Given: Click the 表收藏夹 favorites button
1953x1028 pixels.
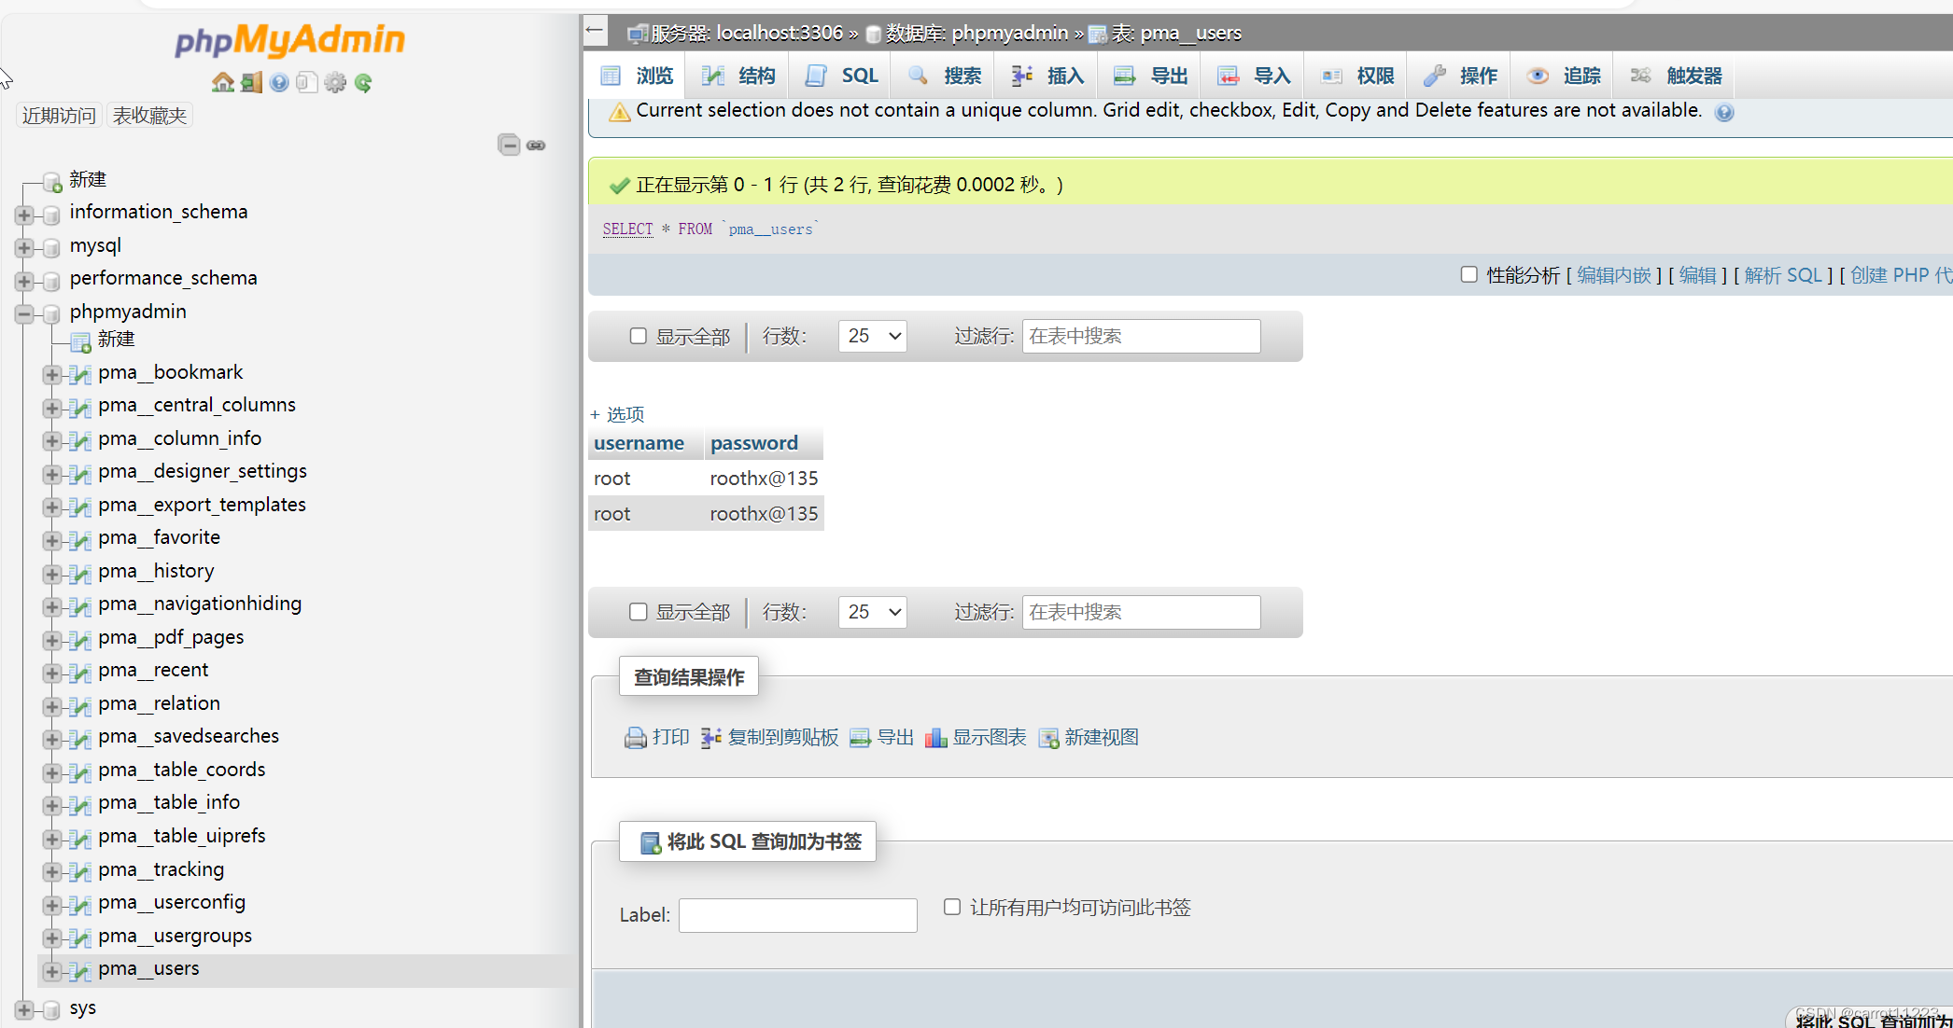Looking at the screenshot, I should [149, 116].
